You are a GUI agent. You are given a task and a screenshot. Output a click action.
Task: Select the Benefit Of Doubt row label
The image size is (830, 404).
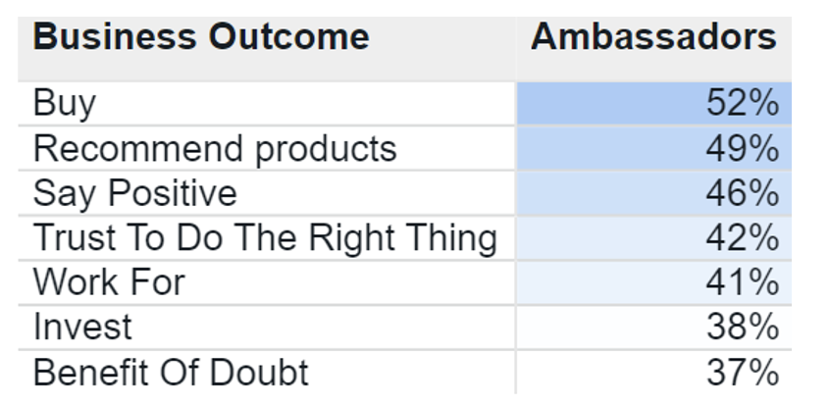click(171, 373)
